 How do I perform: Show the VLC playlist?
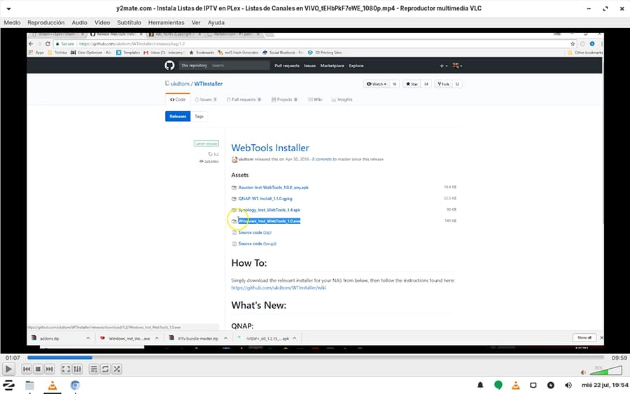click(x=94, y=369)
